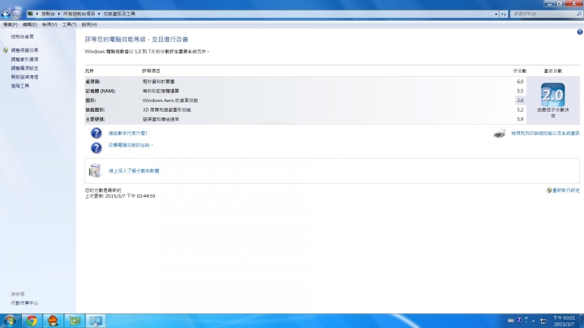Click question mark icon beside 改善電腦效能的秘訣
584x328 pixels.
tap(96, 147)
